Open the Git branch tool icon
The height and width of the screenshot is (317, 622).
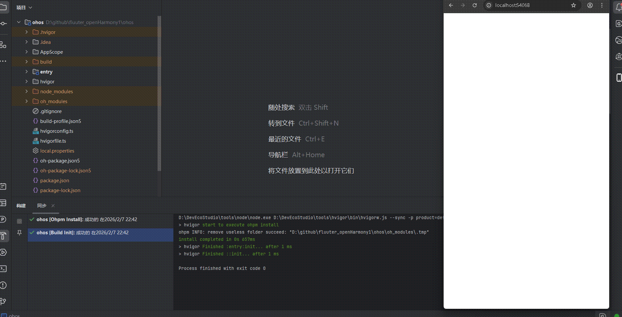3,301
